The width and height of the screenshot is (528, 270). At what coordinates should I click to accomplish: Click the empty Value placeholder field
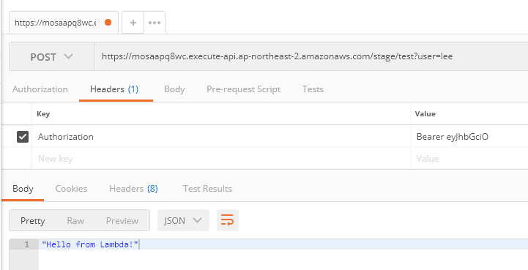[x=469, y=159]
